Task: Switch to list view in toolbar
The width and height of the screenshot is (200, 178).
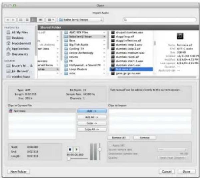Action: tap(27, 20)
